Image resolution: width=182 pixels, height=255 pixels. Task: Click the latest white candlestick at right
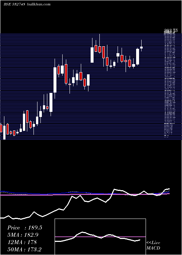pyautogui.click(x=141, y=47)
